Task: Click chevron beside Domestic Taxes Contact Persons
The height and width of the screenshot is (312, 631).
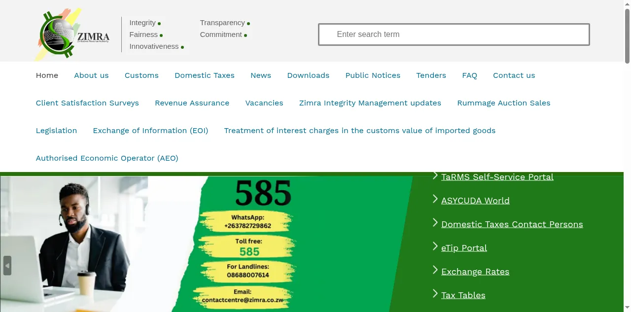Action: click(435, 223)
